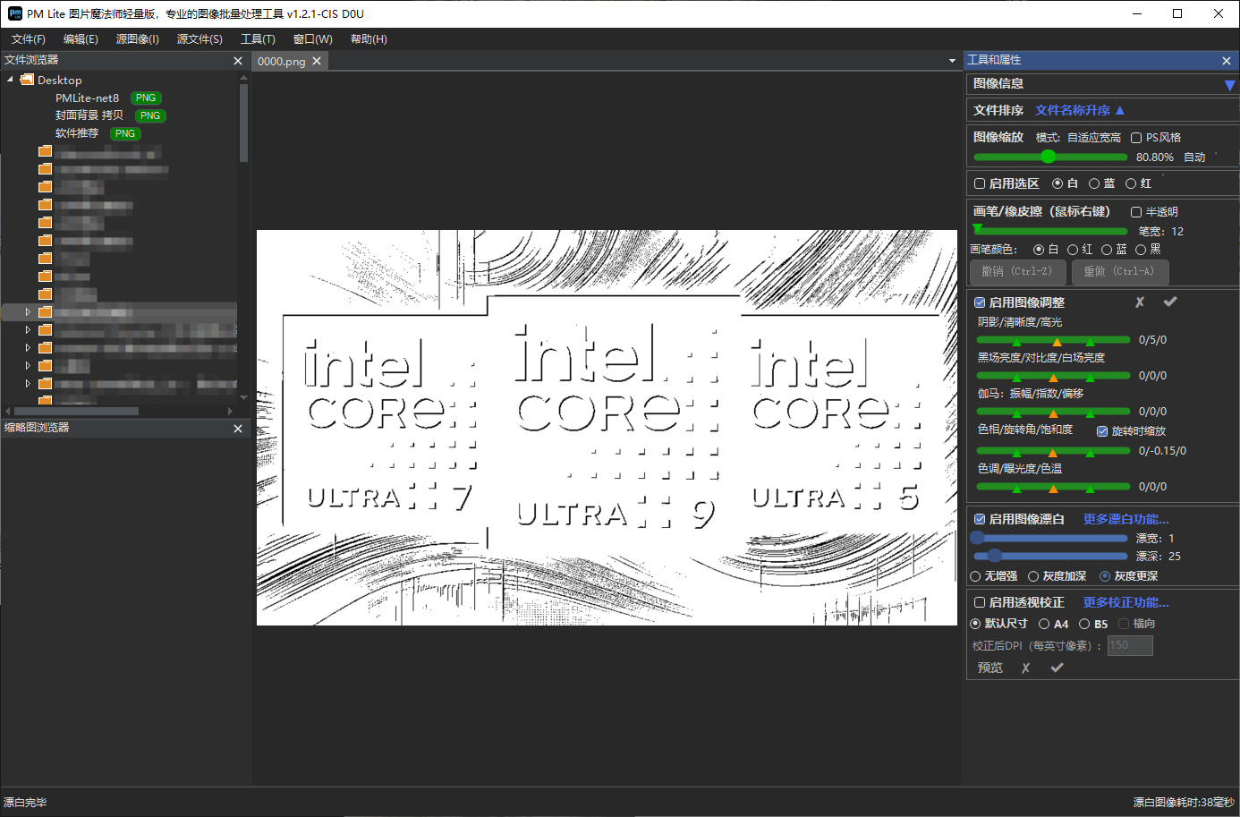Expand 图像信息 with the blue triangle
Viewport: 1240px width, 817px height.
[x=1229, y=85]
